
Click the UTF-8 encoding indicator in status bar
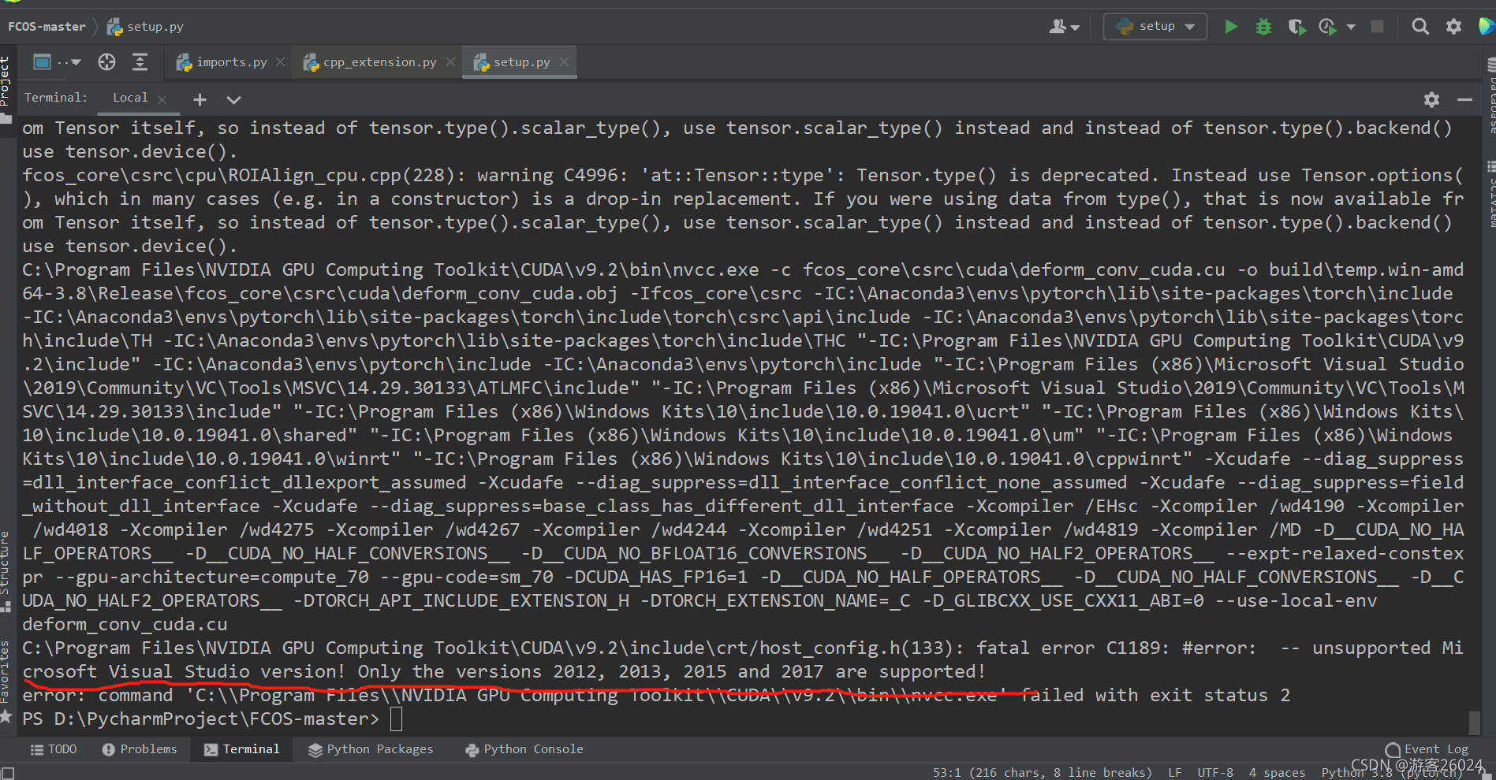coord(1215,772)
